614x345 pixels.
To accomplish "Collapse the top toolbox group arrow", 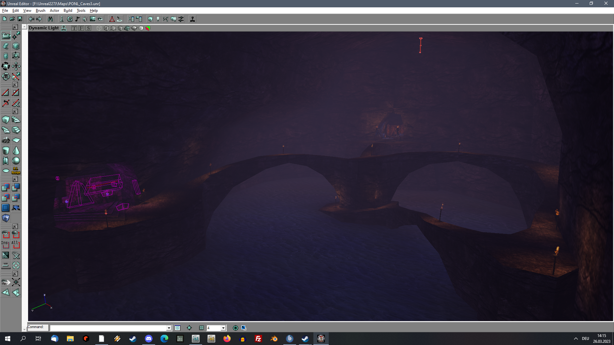I will tap(15, 27).
